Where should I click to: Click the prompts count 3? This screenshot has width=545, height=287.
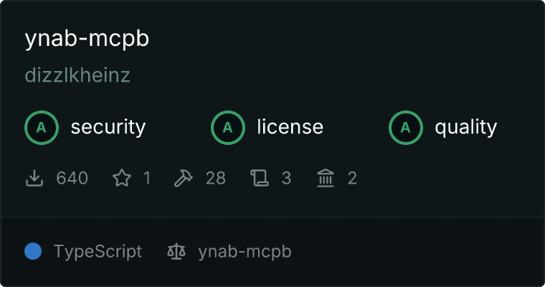pyautogui.click(x=286, y=178)
